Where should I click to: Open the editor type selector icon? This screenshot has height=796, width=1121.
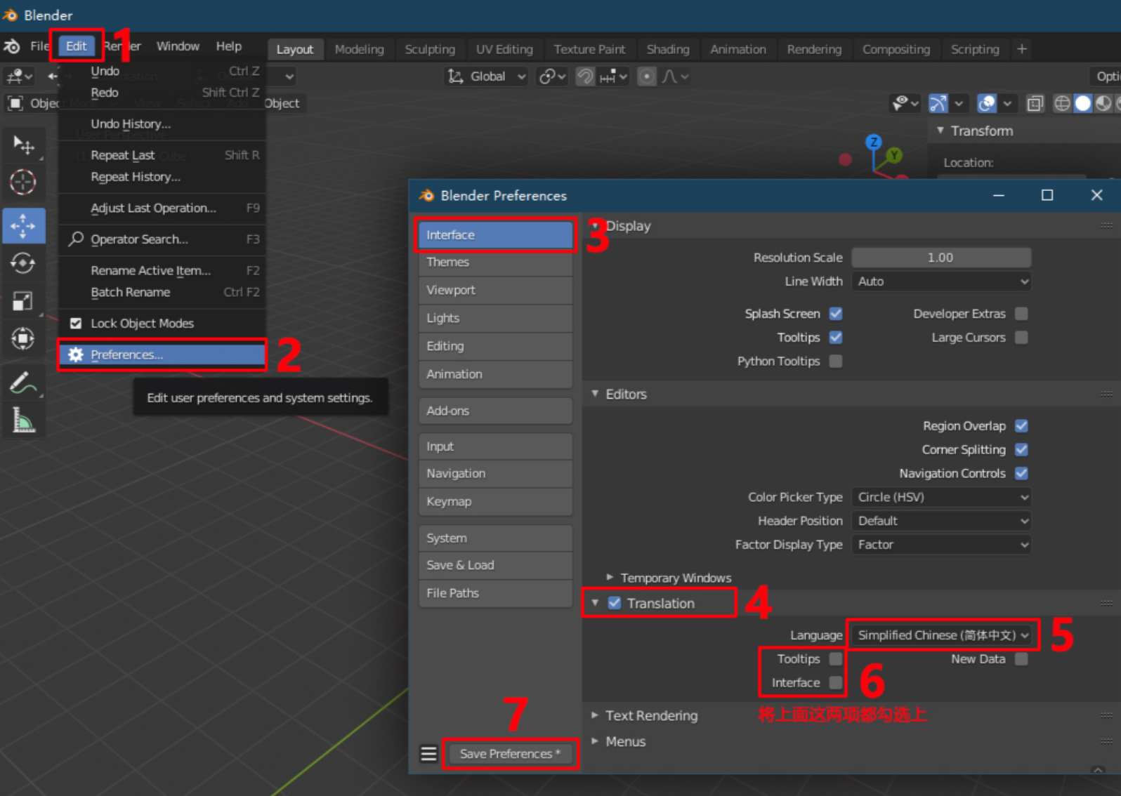click(20, 76)
